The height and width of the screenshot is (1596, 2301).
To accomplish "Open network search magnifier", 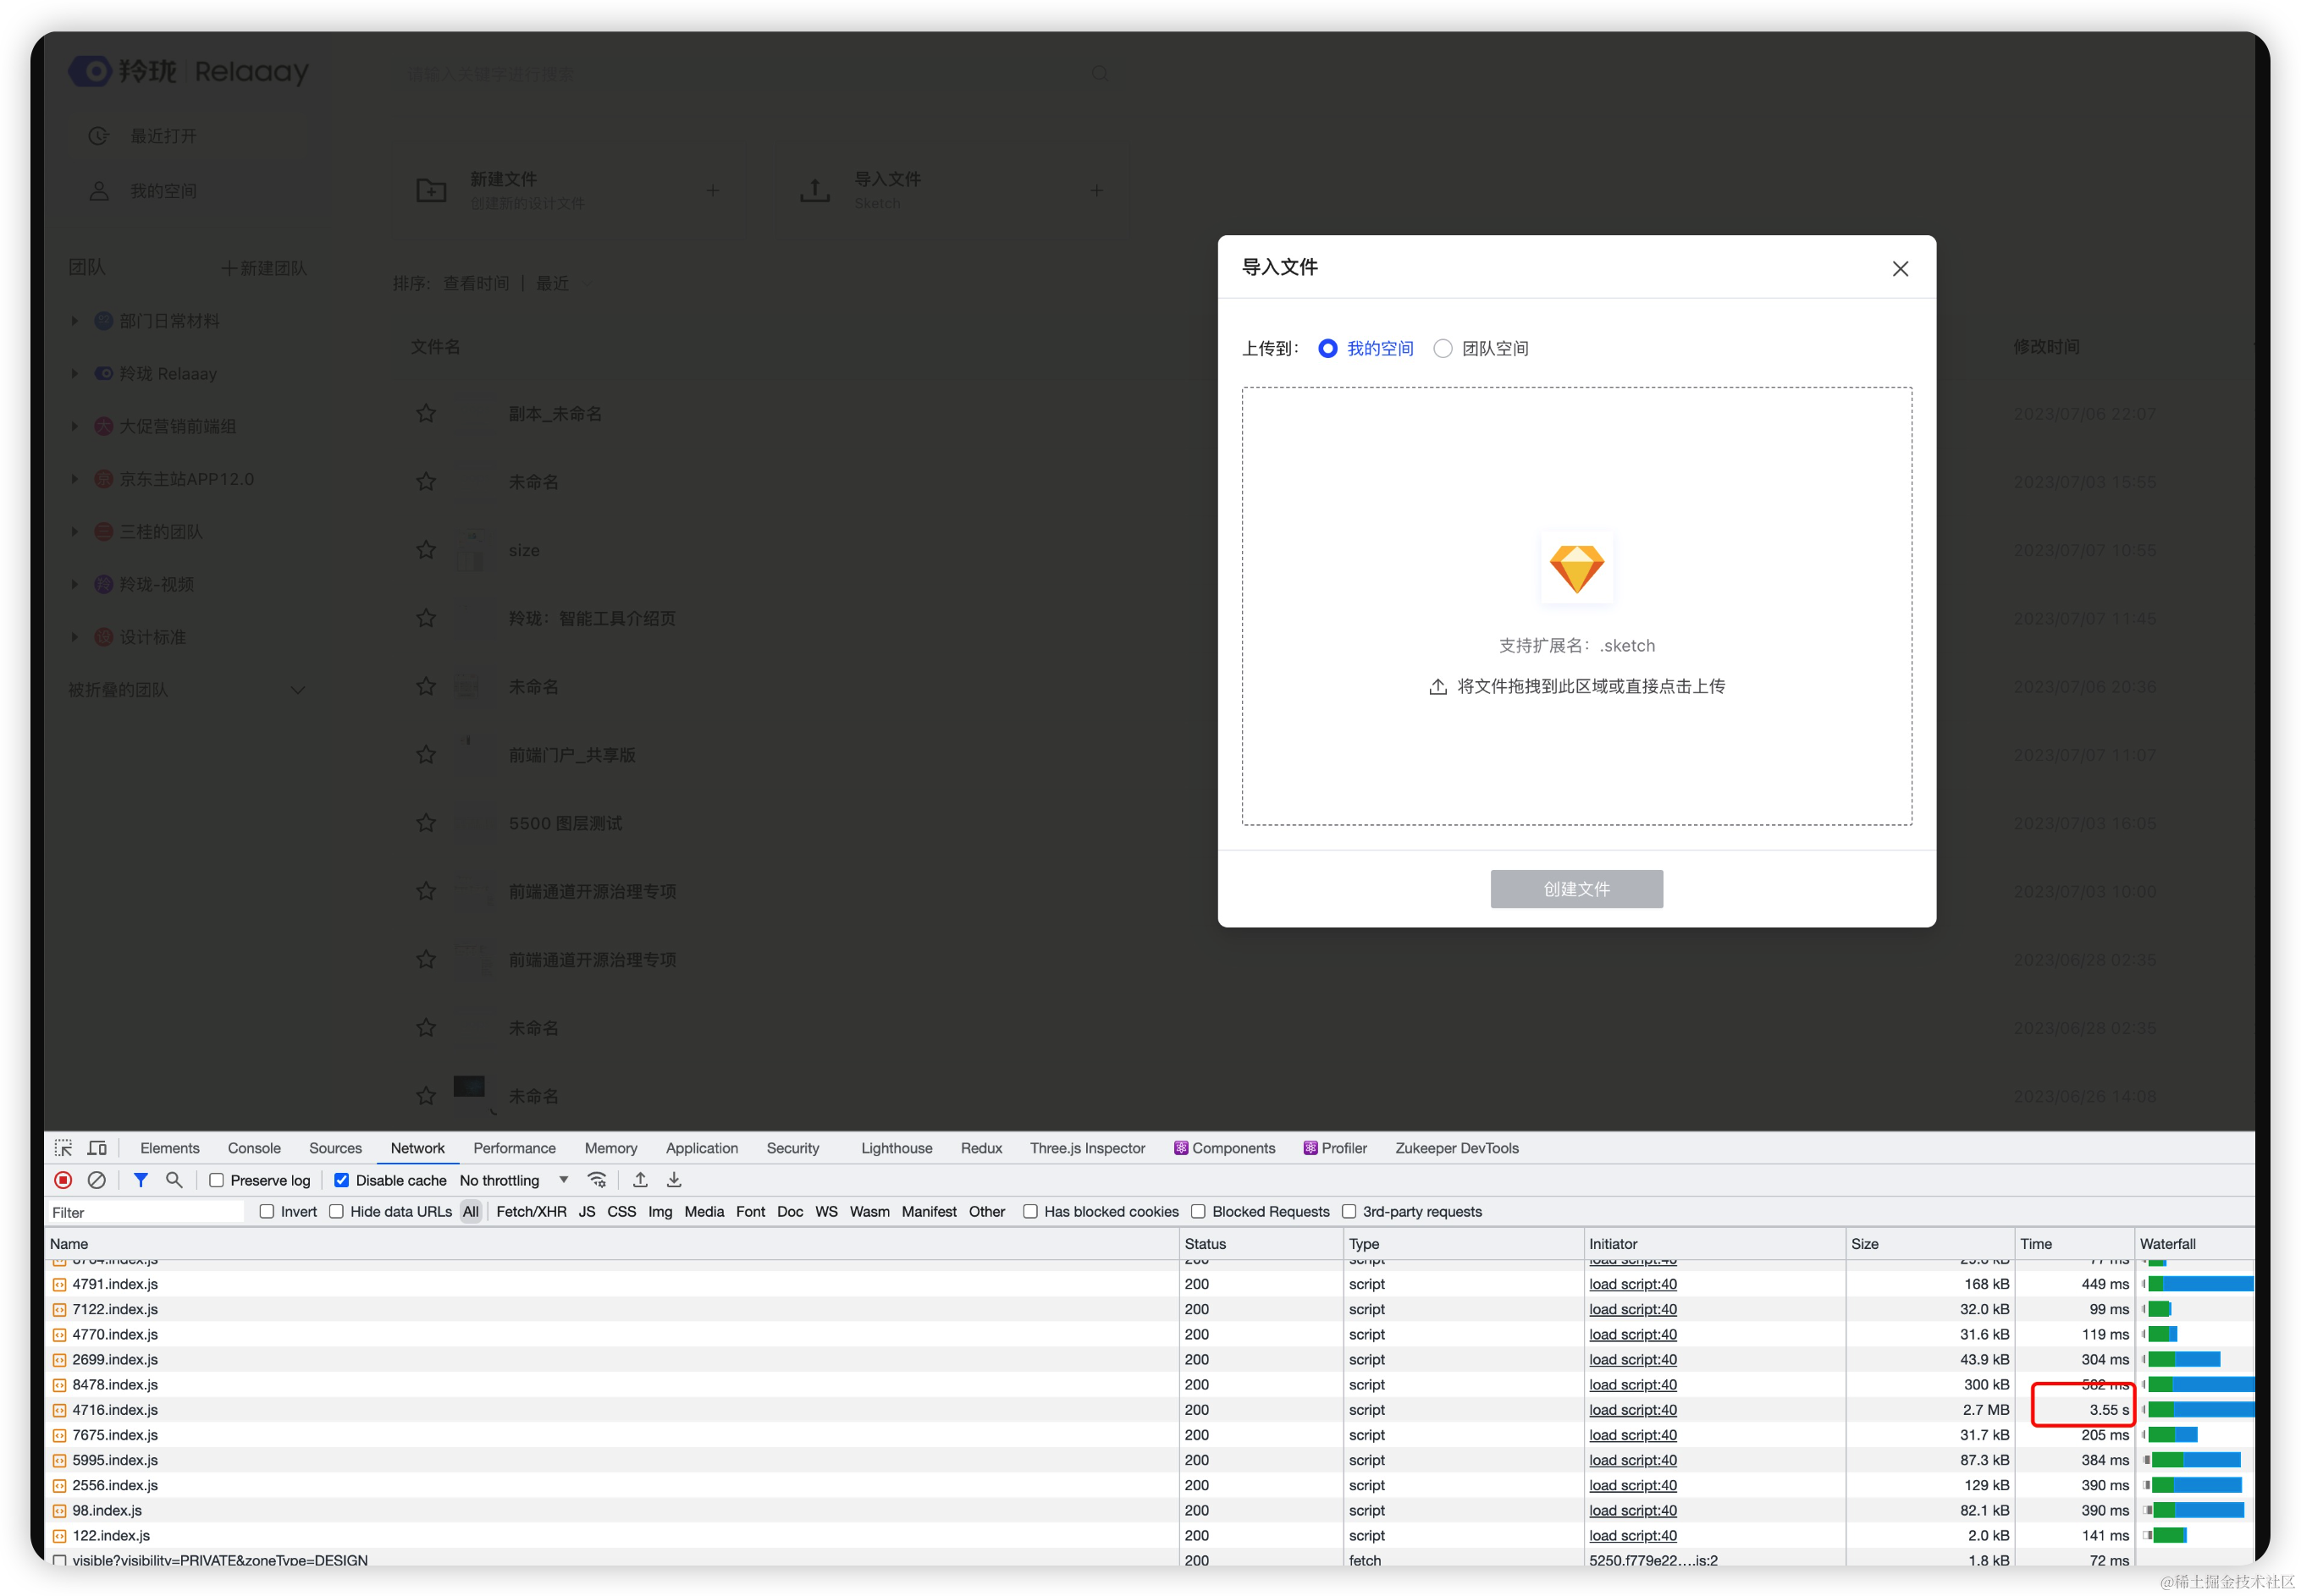I will (174, 1180).
